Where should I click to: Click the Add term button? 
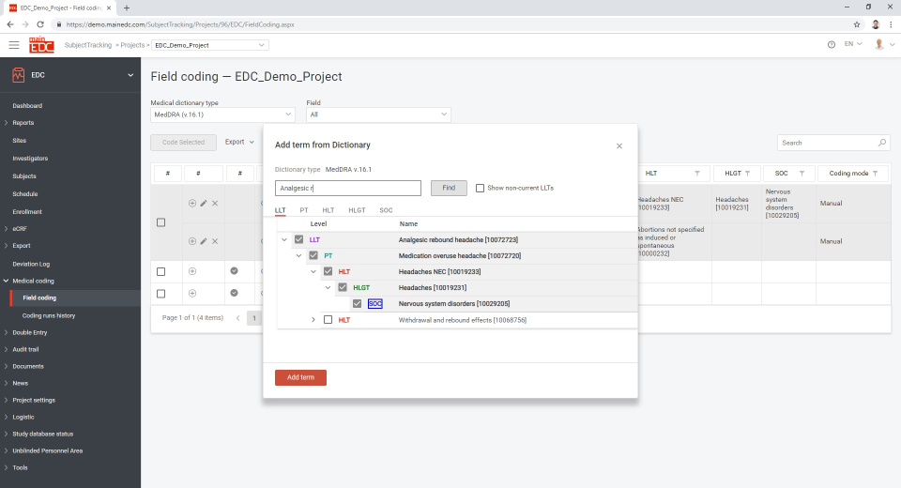[300, 377]
